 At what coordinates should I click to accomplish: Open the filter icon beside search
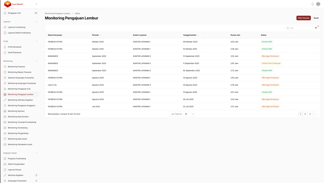coord(315,28)
